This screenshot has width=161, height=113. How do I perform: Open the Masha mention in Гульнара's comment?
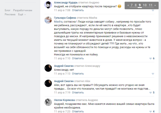coord(58,22)
